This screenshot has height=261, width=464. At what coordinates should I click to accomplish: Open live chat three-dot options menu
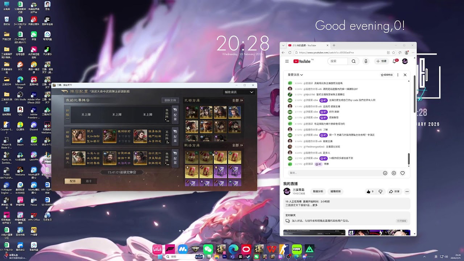tap(398, 75)
